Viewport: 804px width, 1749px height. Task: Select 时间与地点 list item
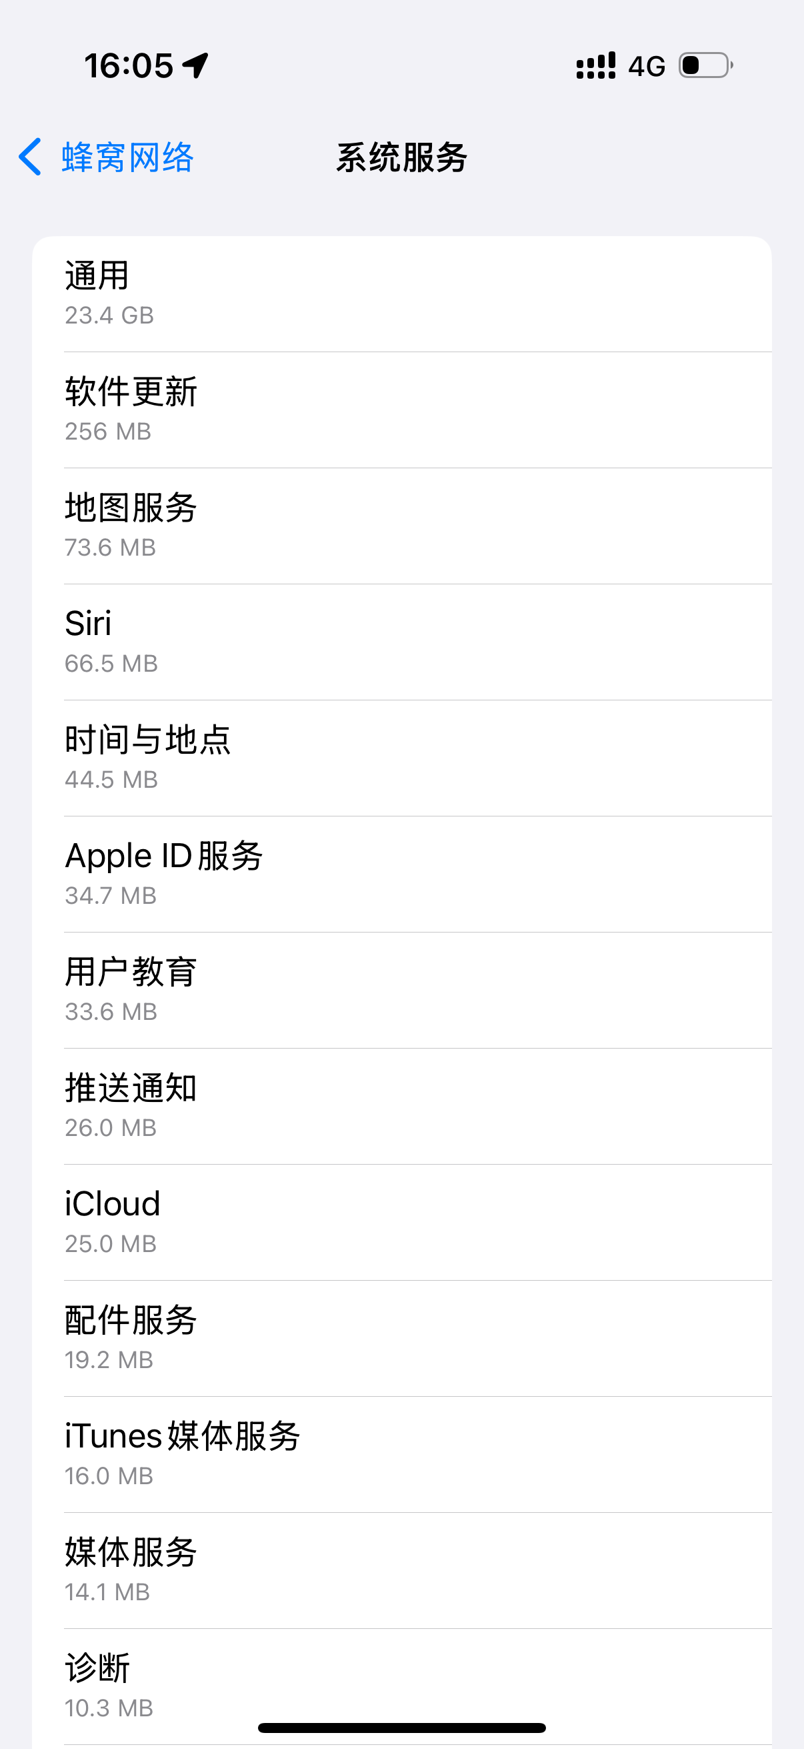[401, 758]
